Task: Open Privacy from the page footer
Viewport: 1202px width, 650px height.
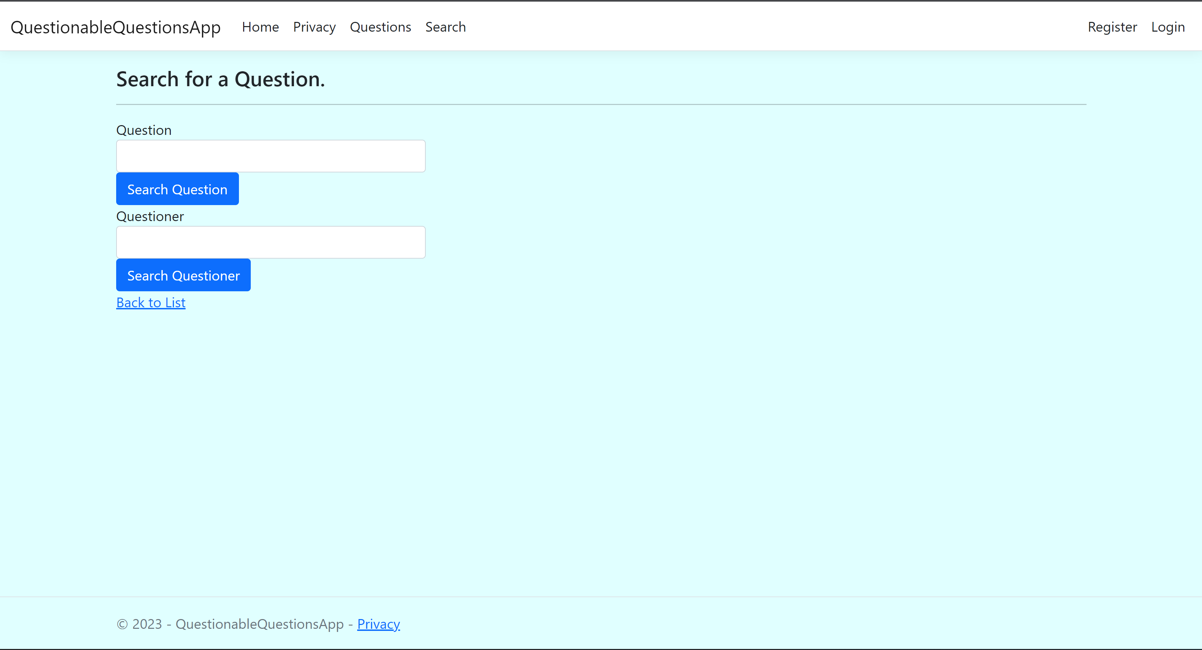Action: click(378, 624)
